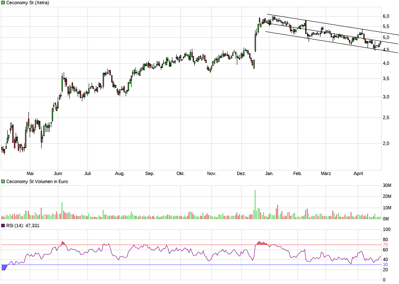Click the red 70 RSI threshold label
Viewport: 399px width, 284px height.
pyautogui.click(x=385, y=245)
